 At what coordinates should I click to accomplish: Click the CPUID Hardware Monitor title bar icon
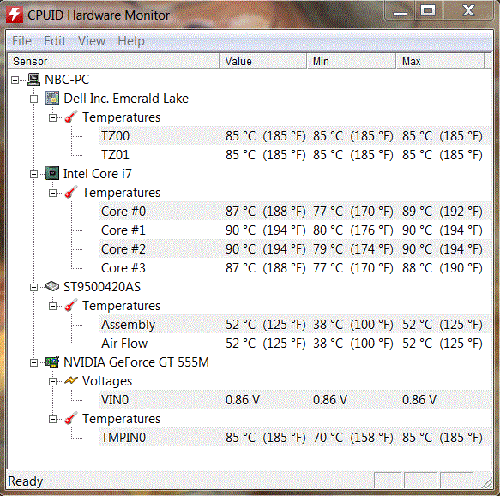(15, 15)
